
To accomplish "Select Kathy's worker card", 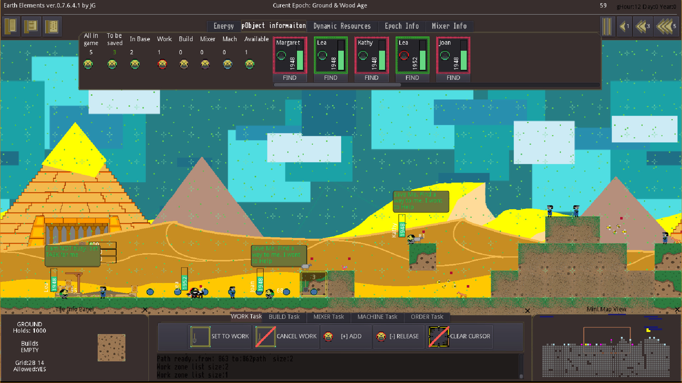I will point(371,55).
